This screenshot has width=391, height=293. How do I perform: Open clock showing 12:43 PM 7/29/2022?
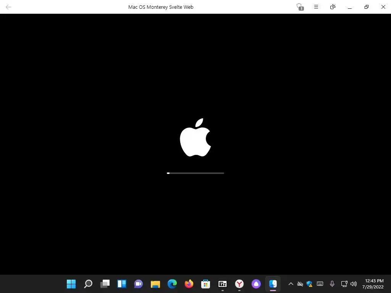(373, 284)
